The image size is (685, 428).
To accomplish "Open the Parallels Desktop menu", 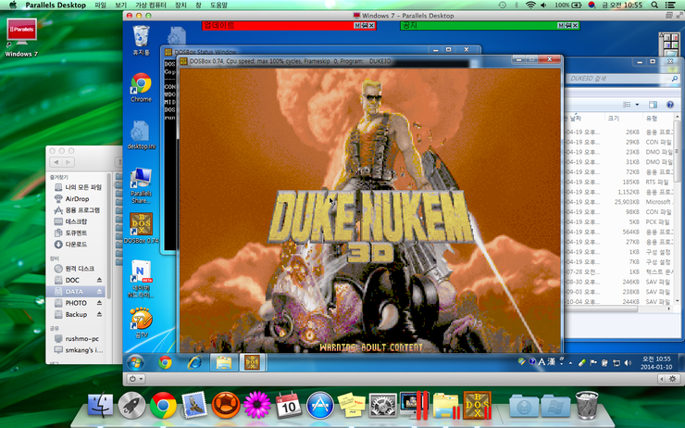I will [x=56, y=5].
